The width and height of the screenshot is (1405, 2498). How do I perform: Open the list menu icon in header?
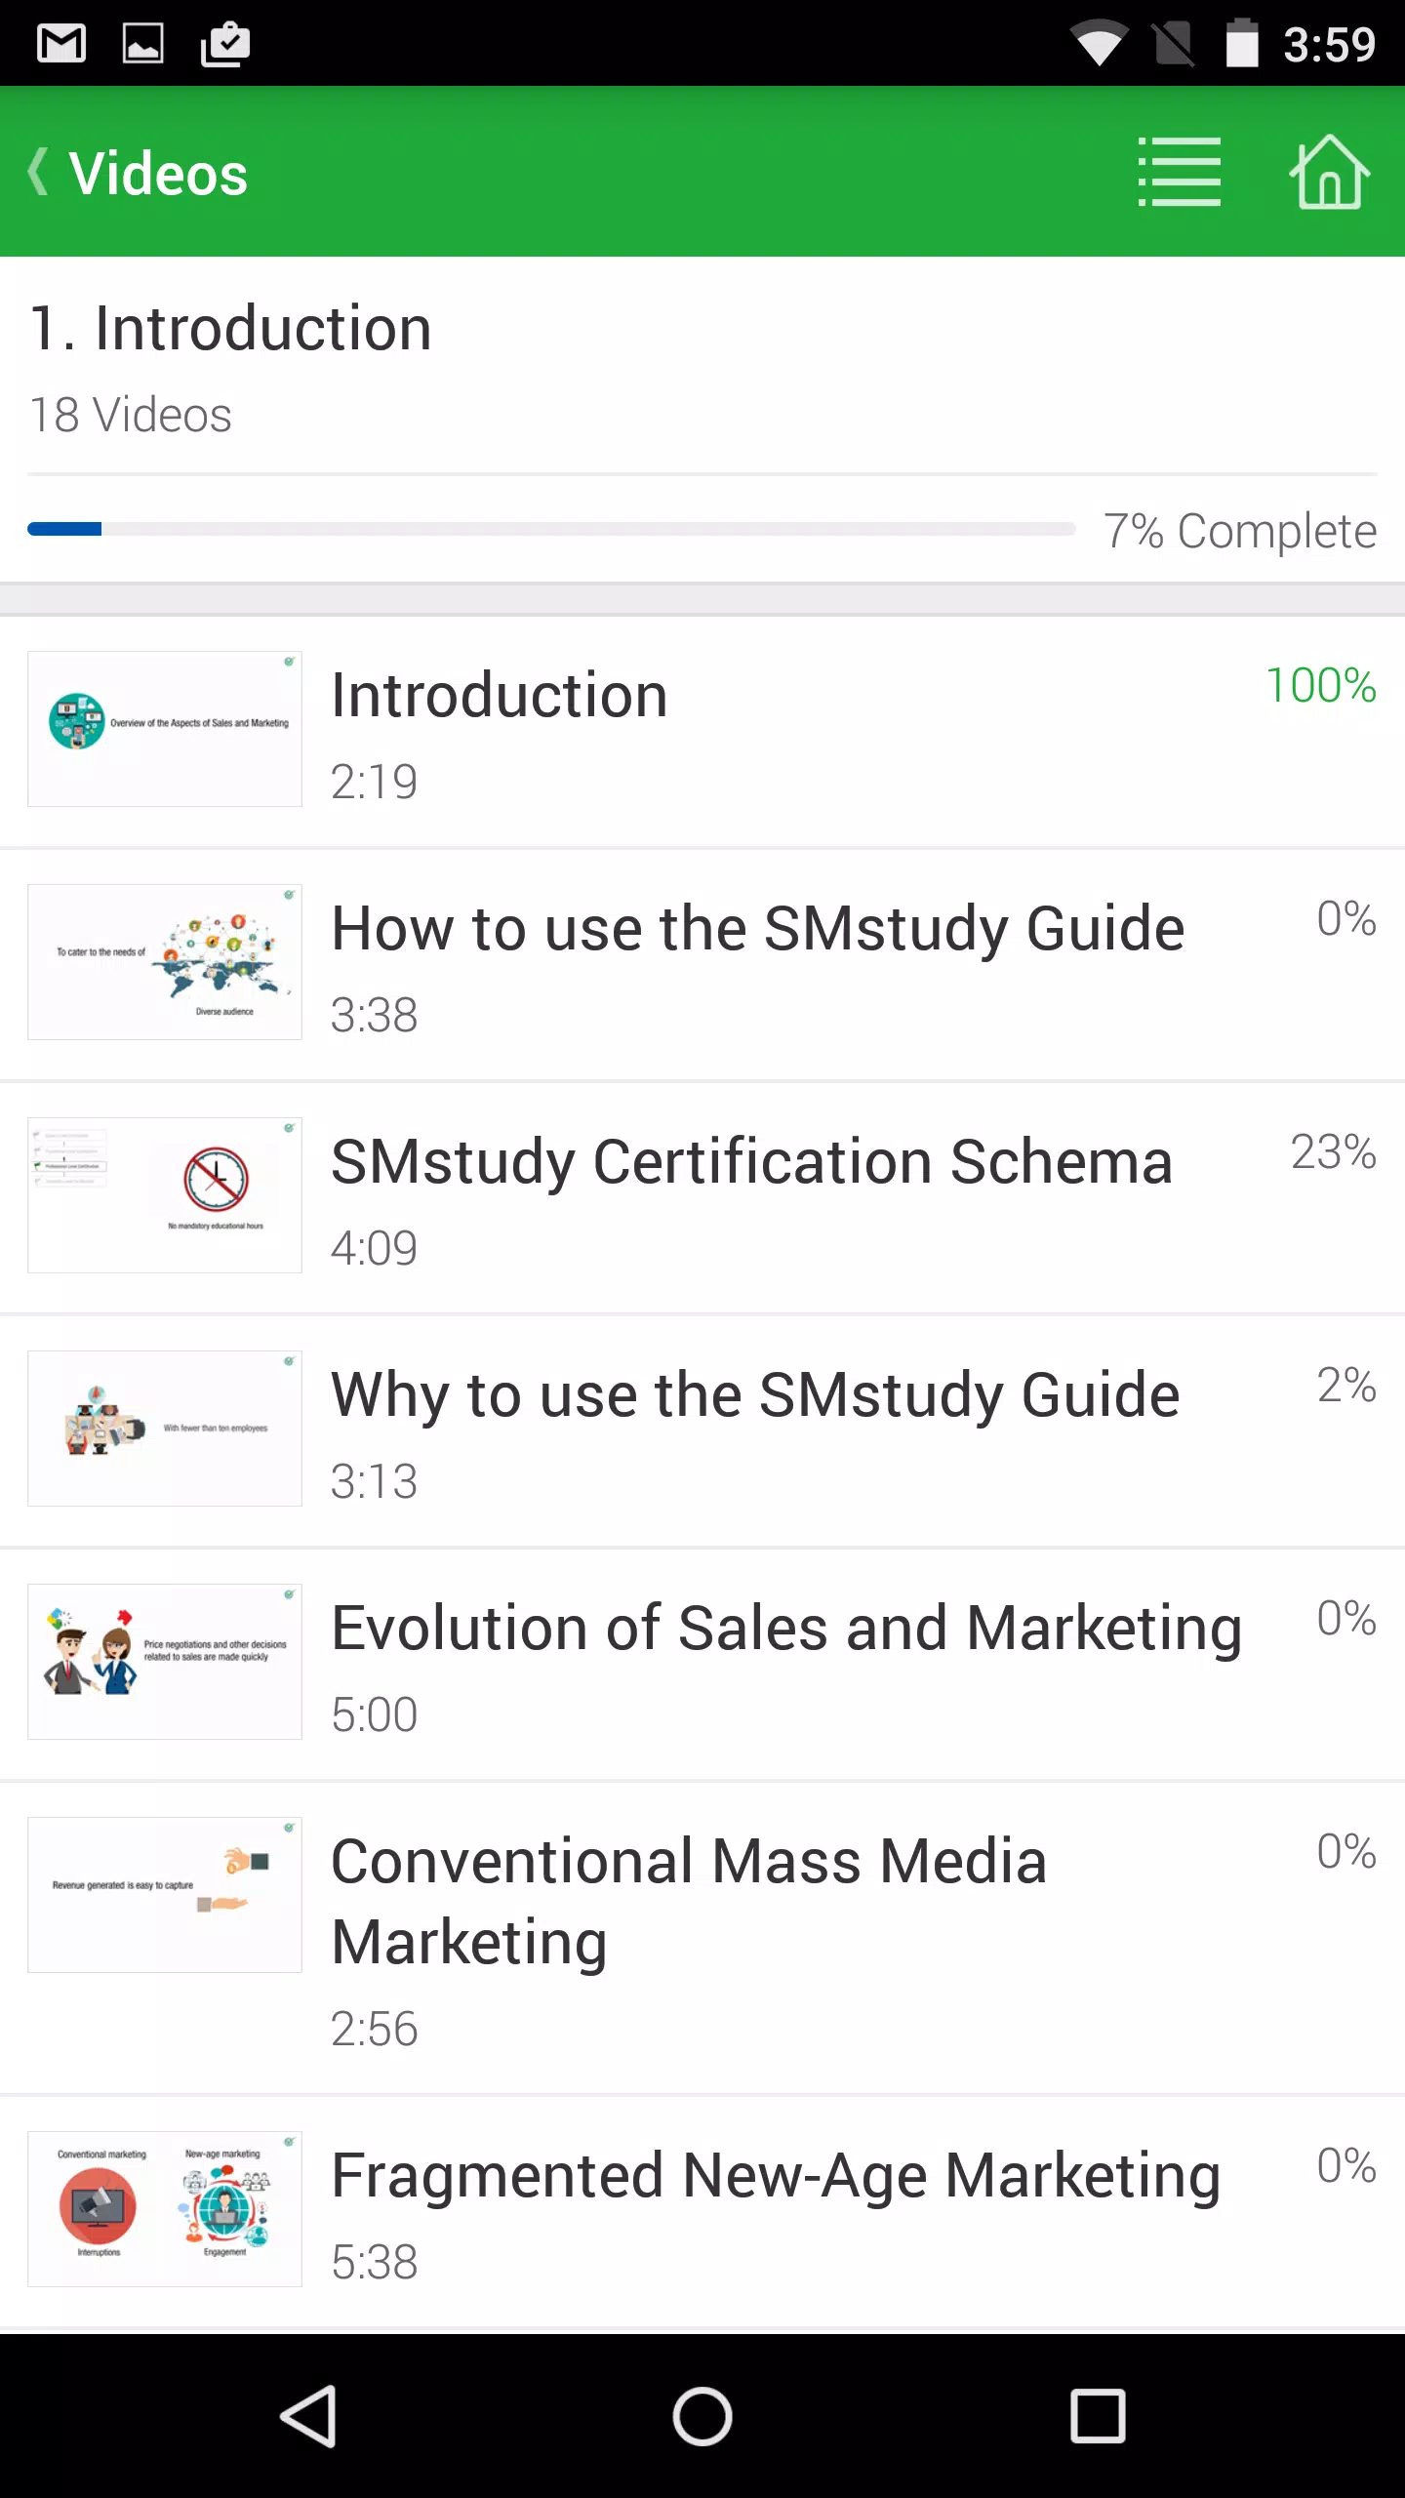1179,172
